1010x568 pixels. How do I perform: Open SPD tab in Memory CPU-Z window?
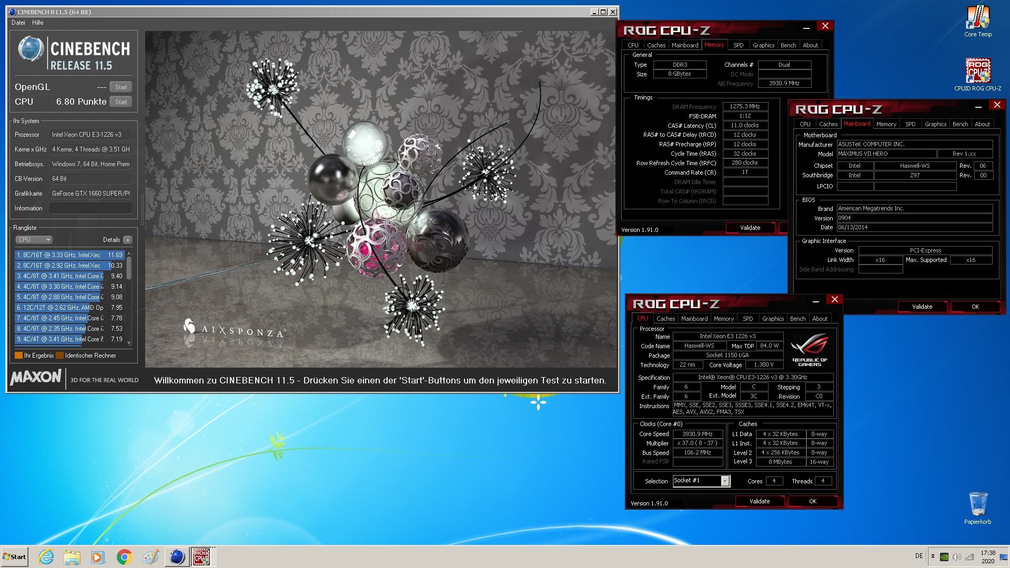(739, 45)
